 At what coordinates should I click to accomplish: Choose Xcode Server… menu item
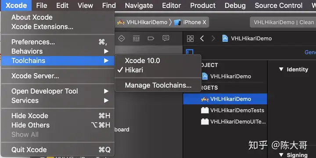tap(58, 76)
